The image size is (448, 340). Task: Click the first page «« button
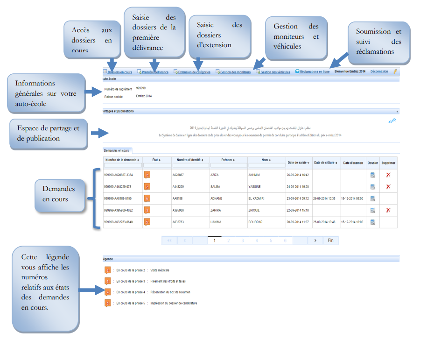click(170, 241)
